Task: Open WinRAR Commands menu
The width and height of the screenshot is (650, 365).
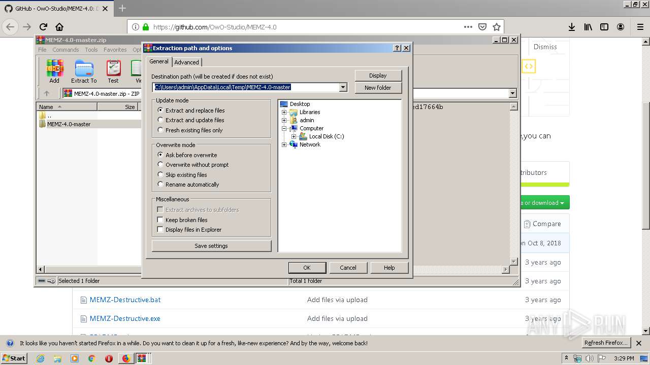Action: pyautogui.click(x=66, y=50)
